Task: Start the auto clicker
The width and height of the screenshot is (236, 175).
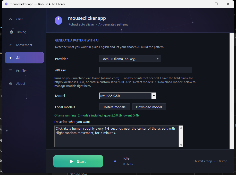Action: coord(78,161)
